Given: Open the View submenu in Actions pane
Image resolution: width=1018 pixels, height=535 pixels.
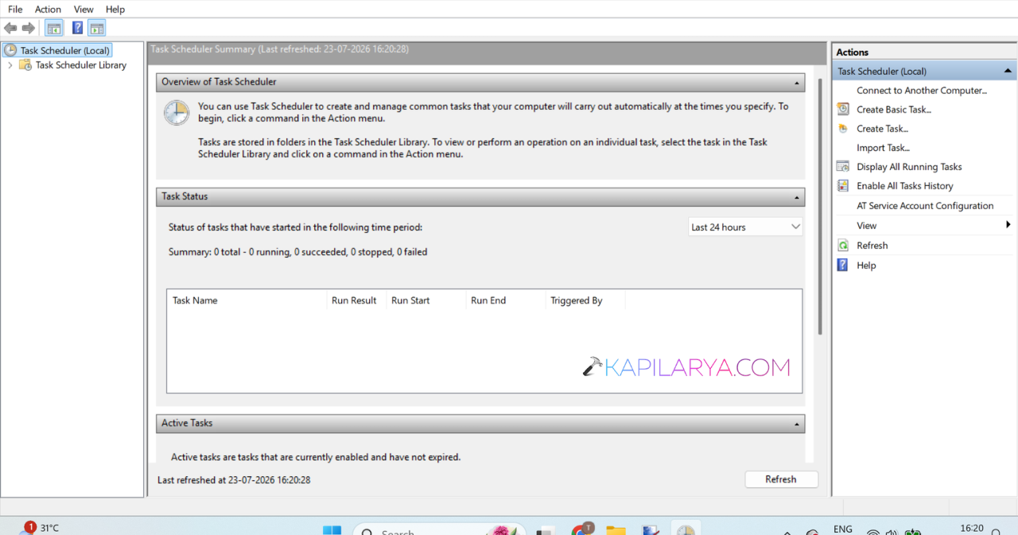Looking at the screenshot, I should (x=924, y=226).
